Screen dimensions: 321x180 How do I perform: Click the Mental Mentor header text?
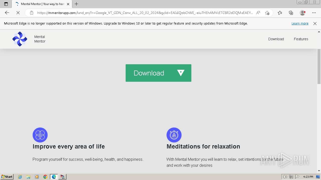[40, 39]
